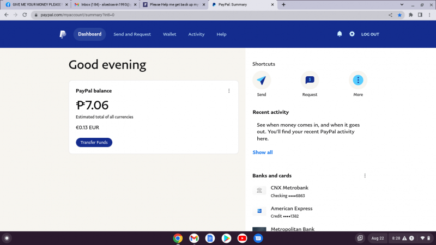Click the PayPal logo in the header
The image size is (436, 245).
(x=63, y=34)
